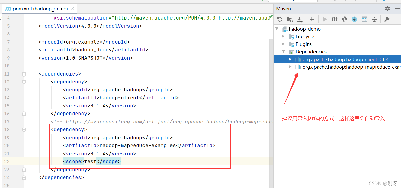
Task: Select the Lifecycle tree item
Action: (x=337, y=37)
